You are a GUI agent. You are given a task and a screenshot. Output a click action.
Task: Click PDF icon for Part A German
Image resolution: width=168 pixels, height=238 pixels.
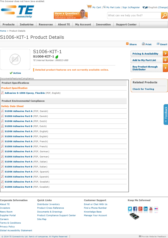tap(3, 151)
